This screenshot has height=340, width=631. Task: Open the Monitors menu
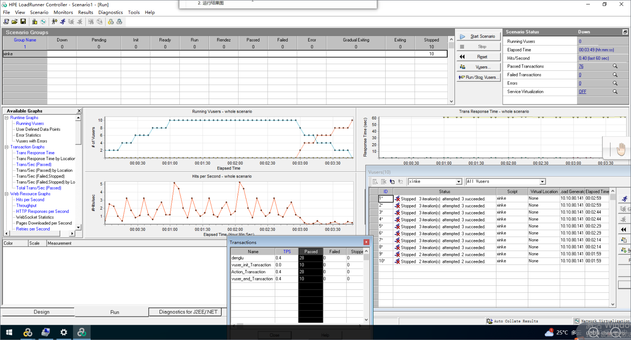[63, 12]
